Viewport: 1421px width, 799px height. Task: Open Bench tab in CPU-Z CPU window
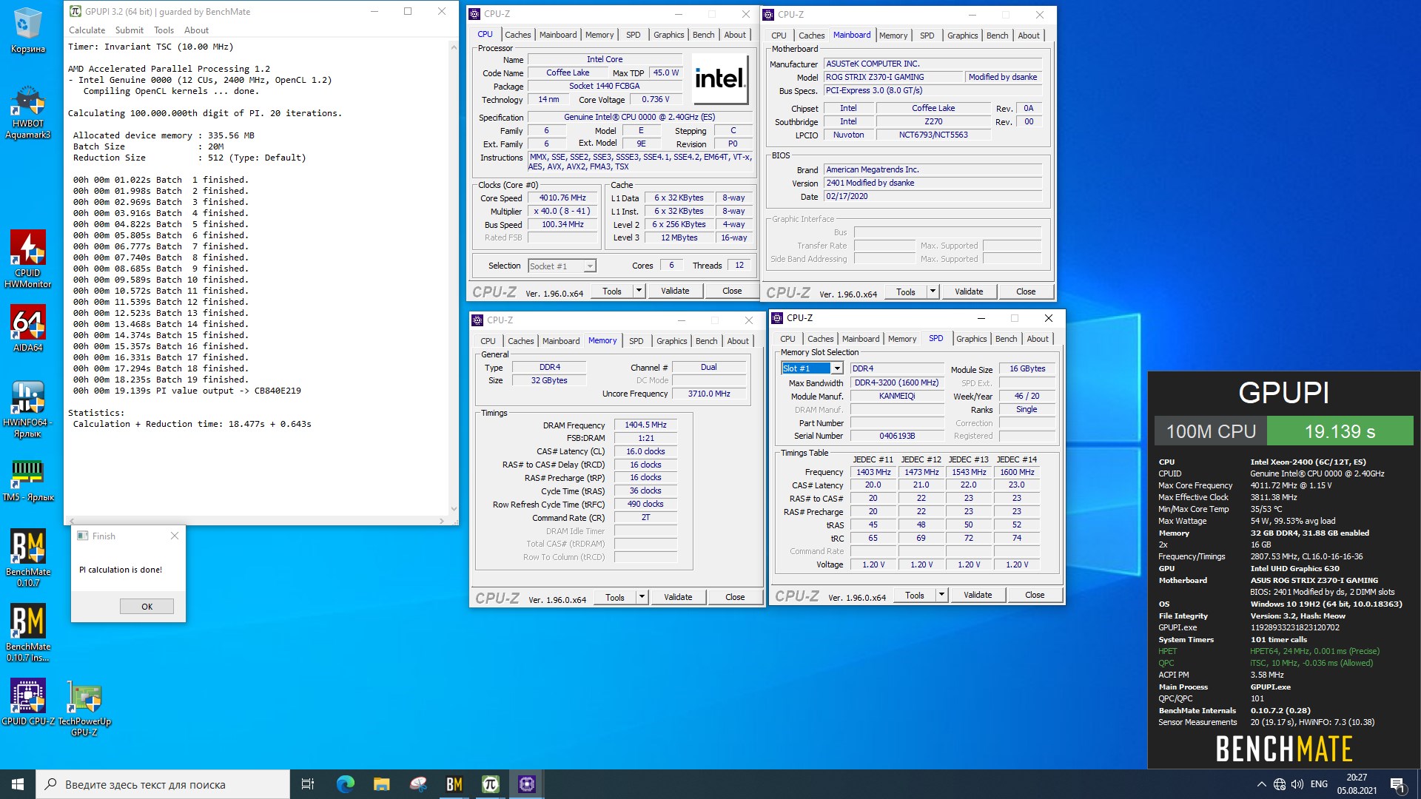click(703, 35)
